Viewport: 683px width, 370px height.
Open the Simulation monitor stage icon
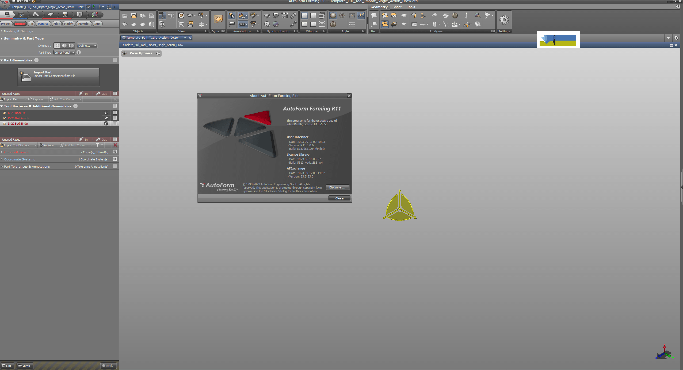80,14
